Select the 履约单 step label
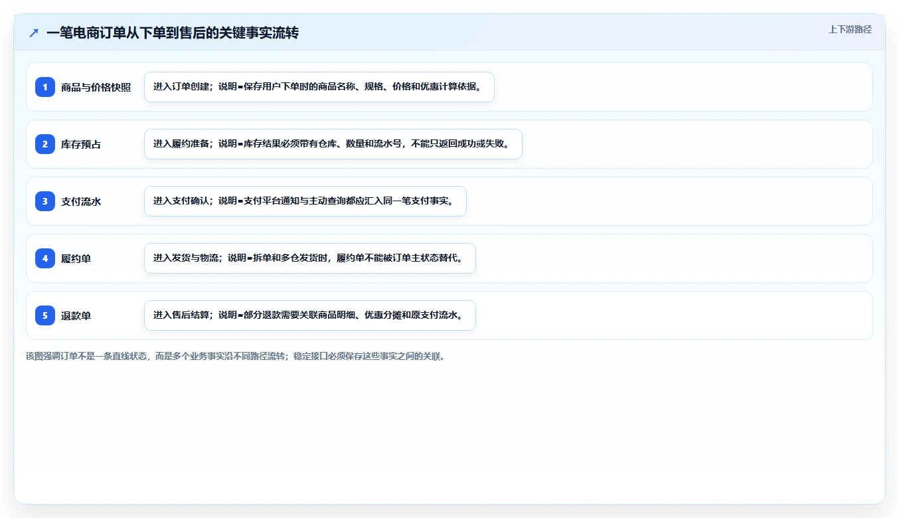Viewport: 899px width, 518px height. (76, 258)
